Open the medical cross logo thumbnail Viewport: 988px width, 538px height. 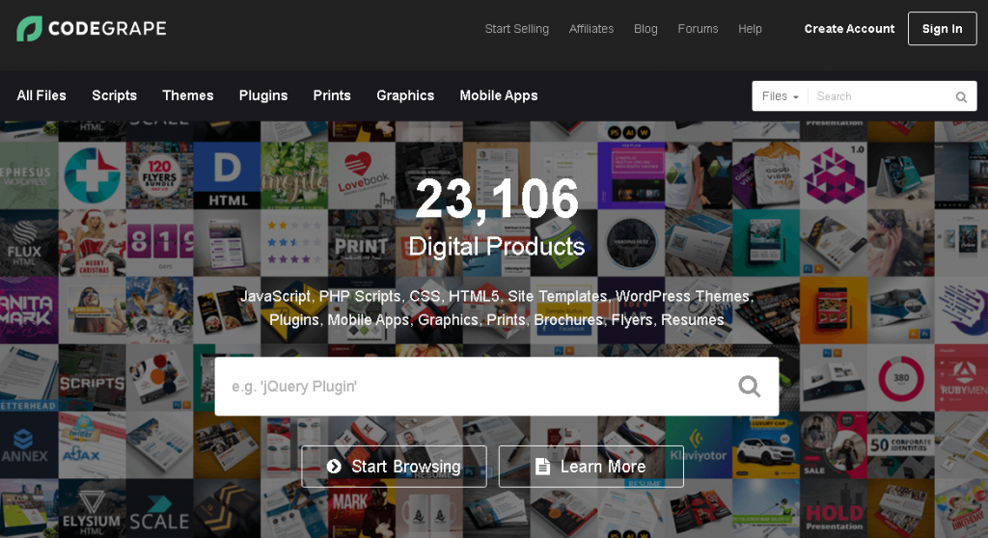click(x=92, y=175)
